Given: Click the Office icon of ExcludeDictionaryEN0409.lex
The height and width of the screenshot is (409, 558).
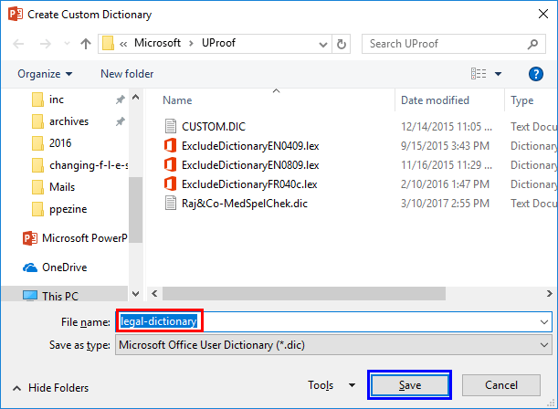Looking at the screenshot, I should point(170,145).
